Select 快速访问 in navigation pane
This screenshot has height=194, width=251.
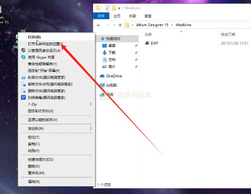(117, 38)
